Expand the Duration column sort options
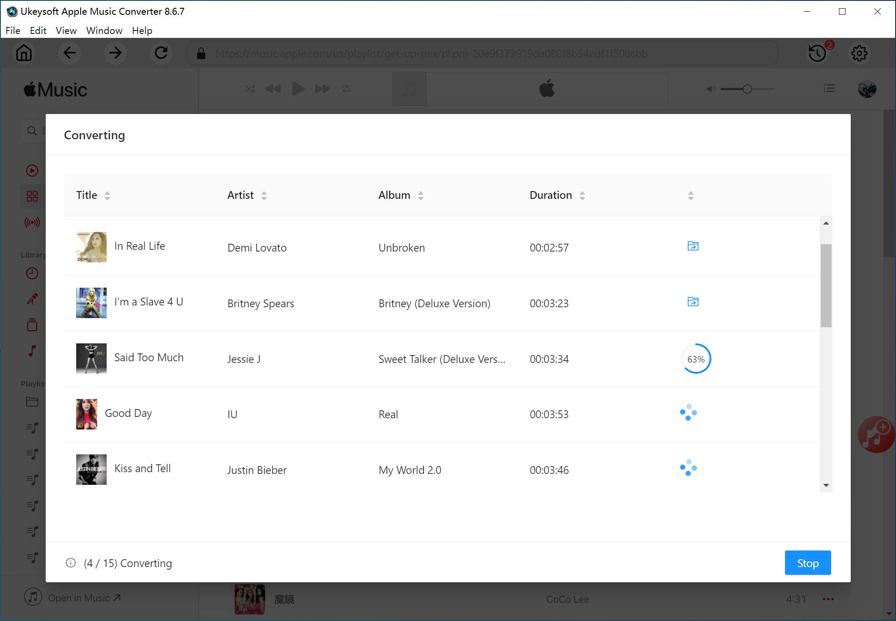 582,196
